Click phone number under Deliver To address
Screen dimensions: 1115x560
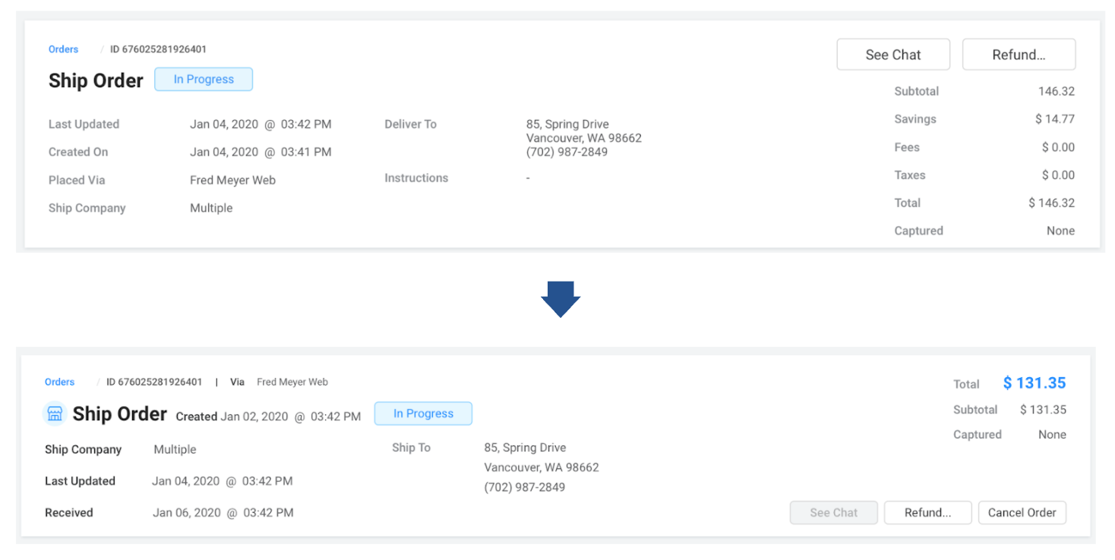(567, 152)
